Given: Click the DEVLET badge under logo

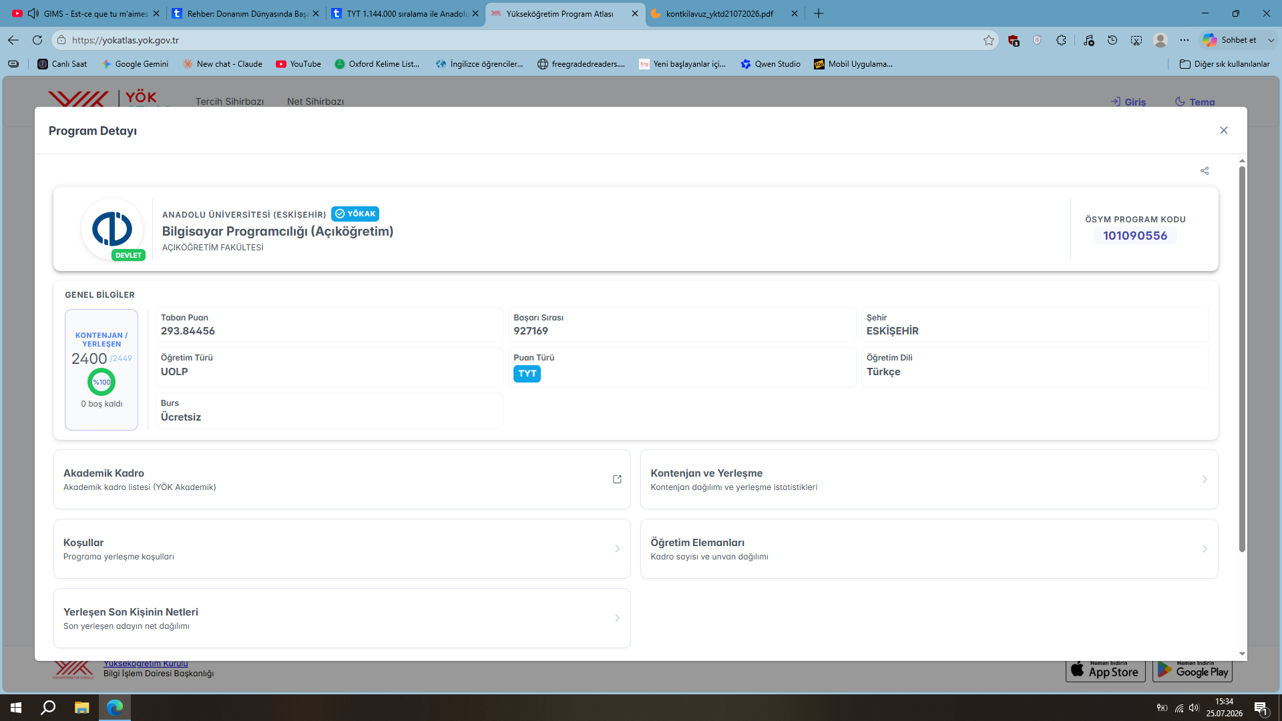Looking at the screenshot, I should coord(128,255).
